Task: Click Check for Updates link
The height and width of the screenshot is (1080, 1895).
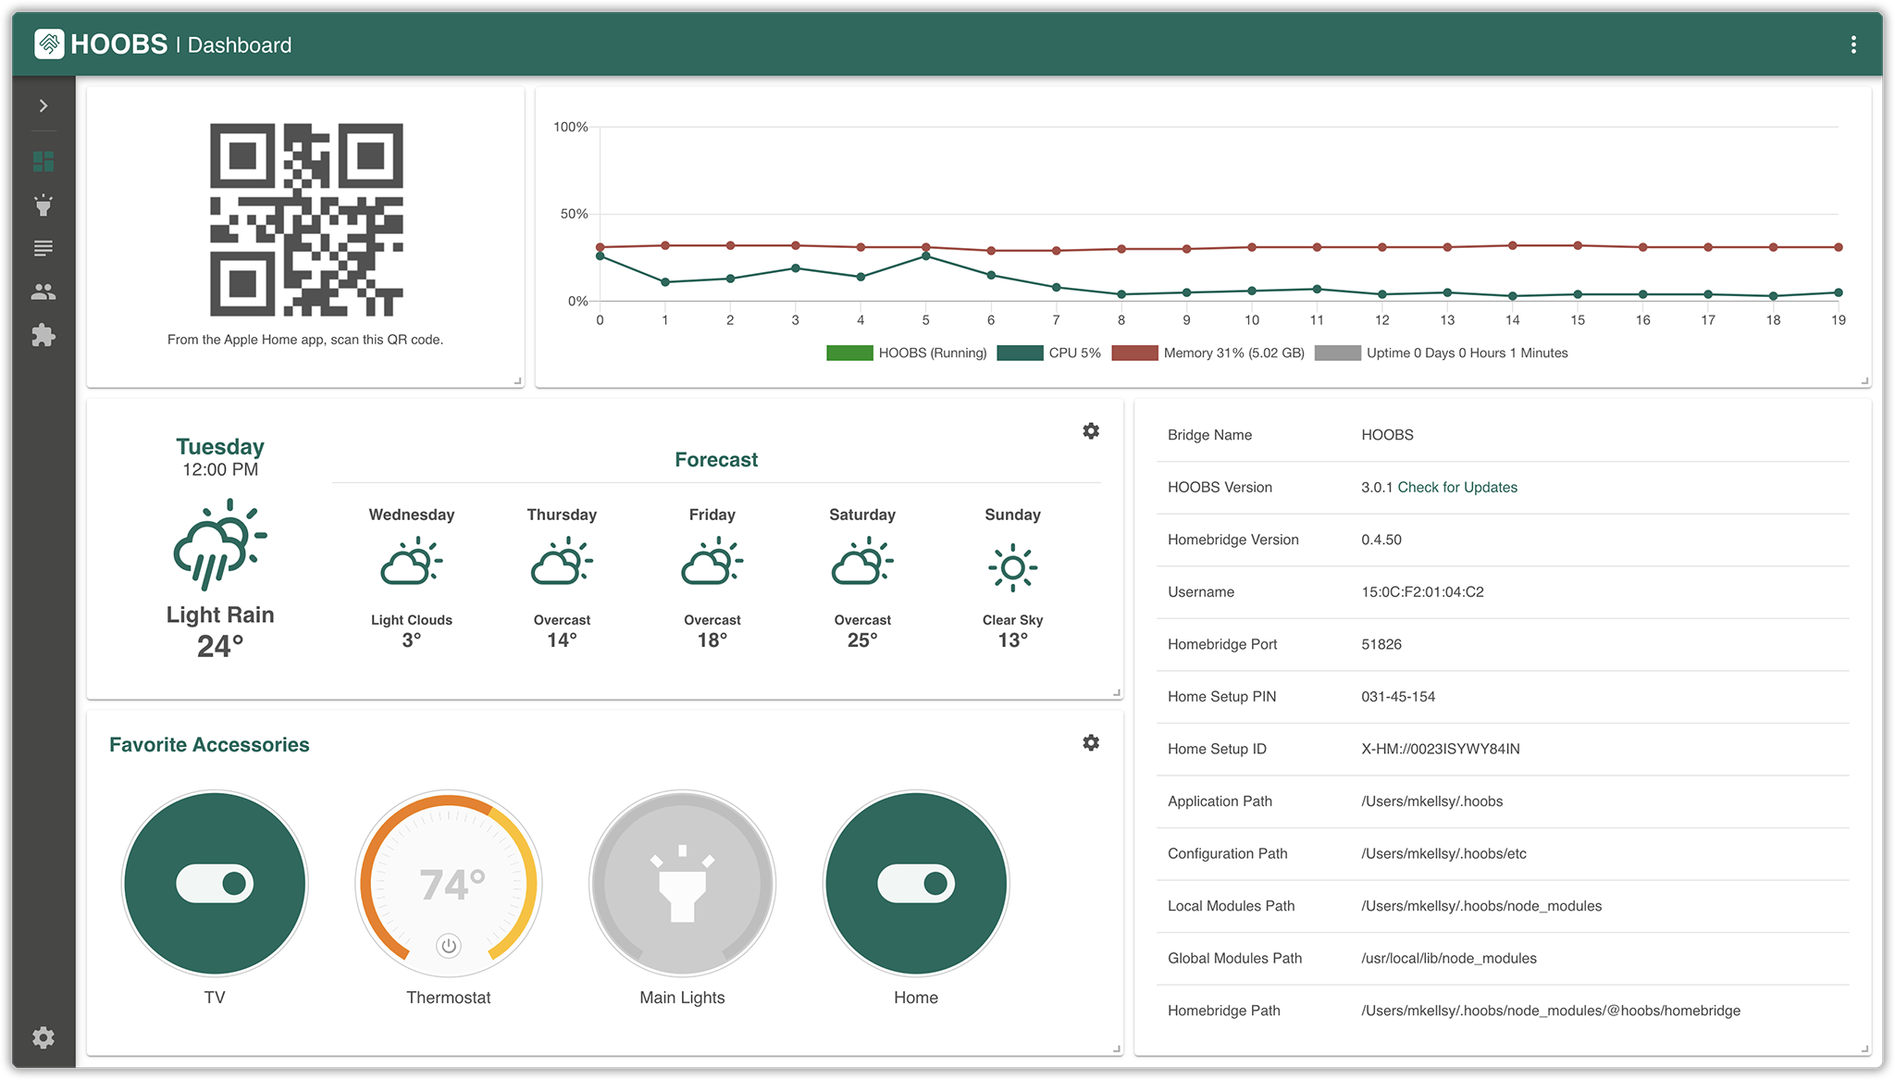Action: (1457, 487)
